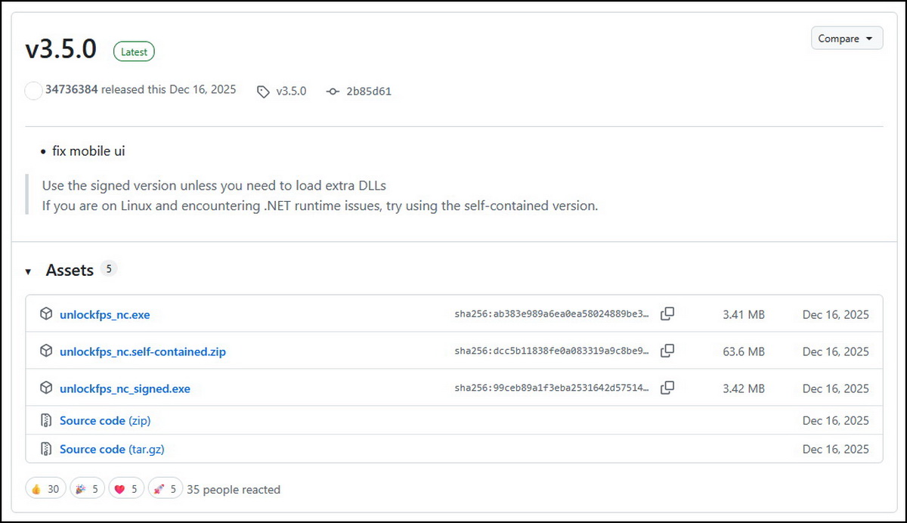907x523 pixels.
Task: Click the sha256 hash text for unlockfps_nc.exe
Action: pos(552,314)
